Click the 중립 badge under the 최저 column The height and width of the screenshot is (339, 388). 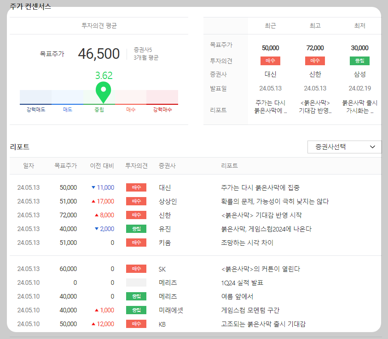tap(359, 61)
